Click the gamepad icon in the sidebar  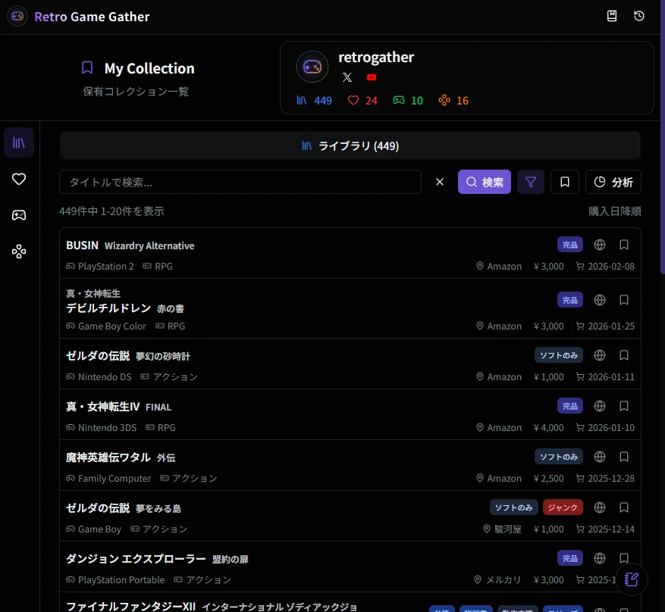click(x=19, y=214)
